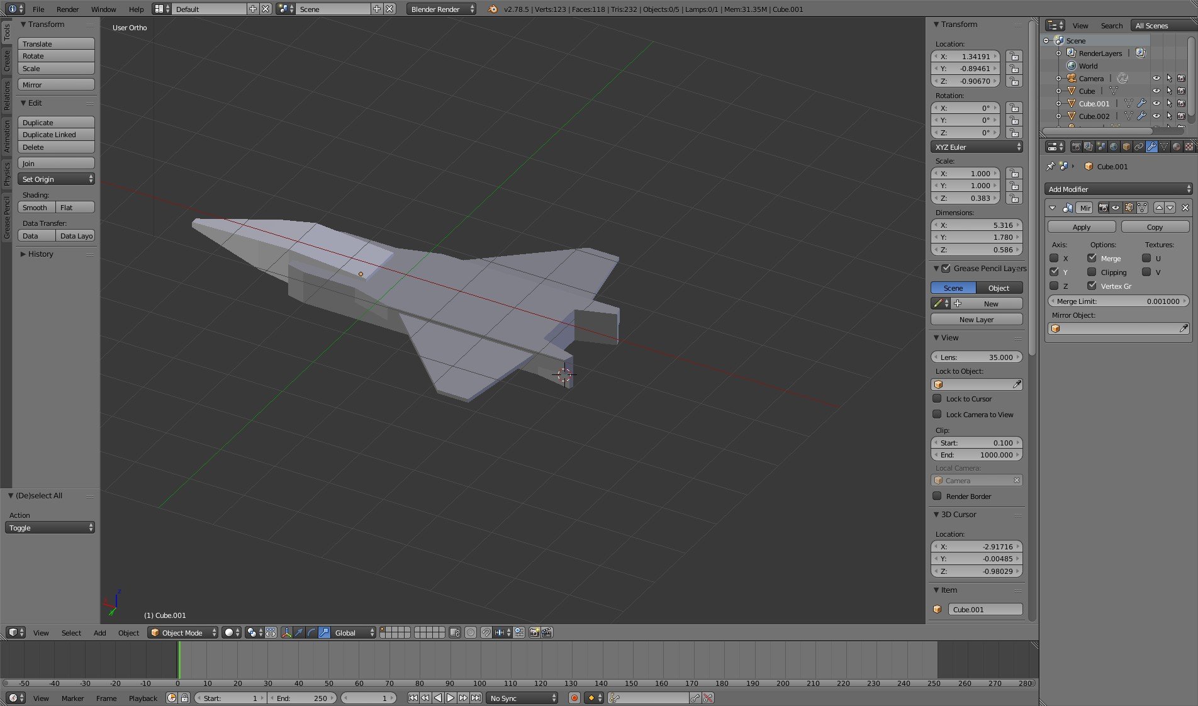
Task: Jump to the timeline end frame
Action: pos(476,698)
